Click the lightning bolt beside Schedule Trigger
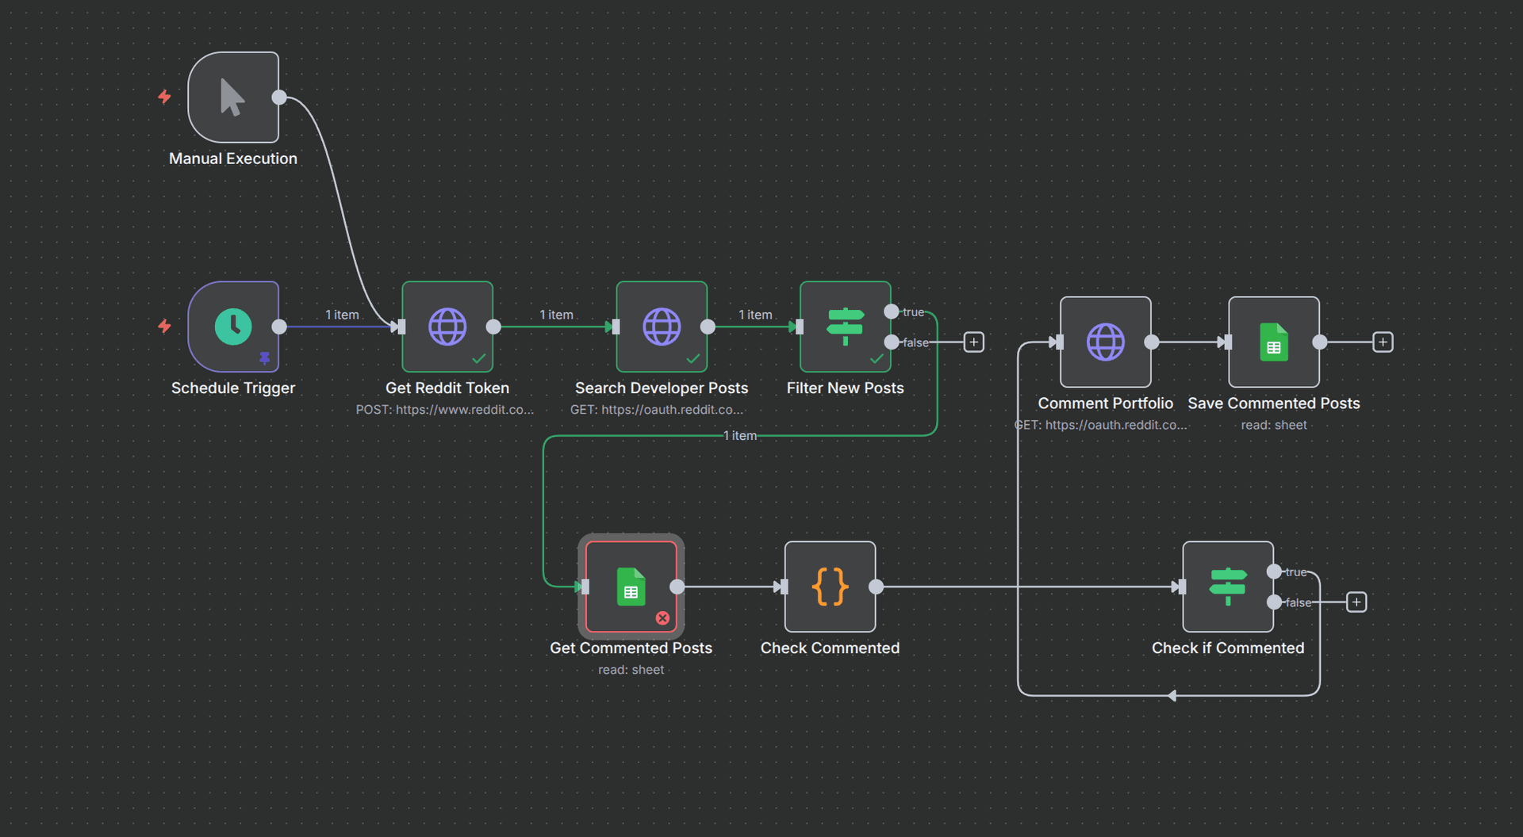The width and height of the screenshot is (1523, 837). pyautogui.click(x=164, y=326)
